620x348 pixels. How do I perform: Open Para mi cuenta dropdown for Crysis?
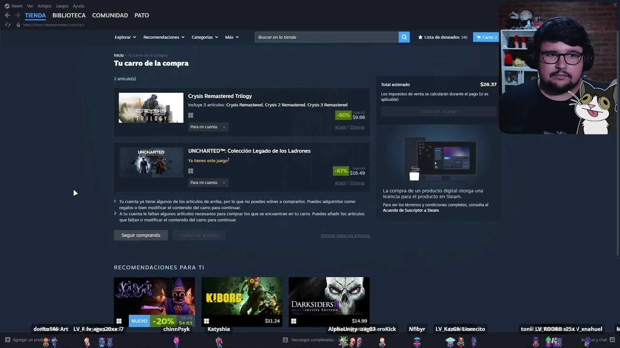click(208, 127)
